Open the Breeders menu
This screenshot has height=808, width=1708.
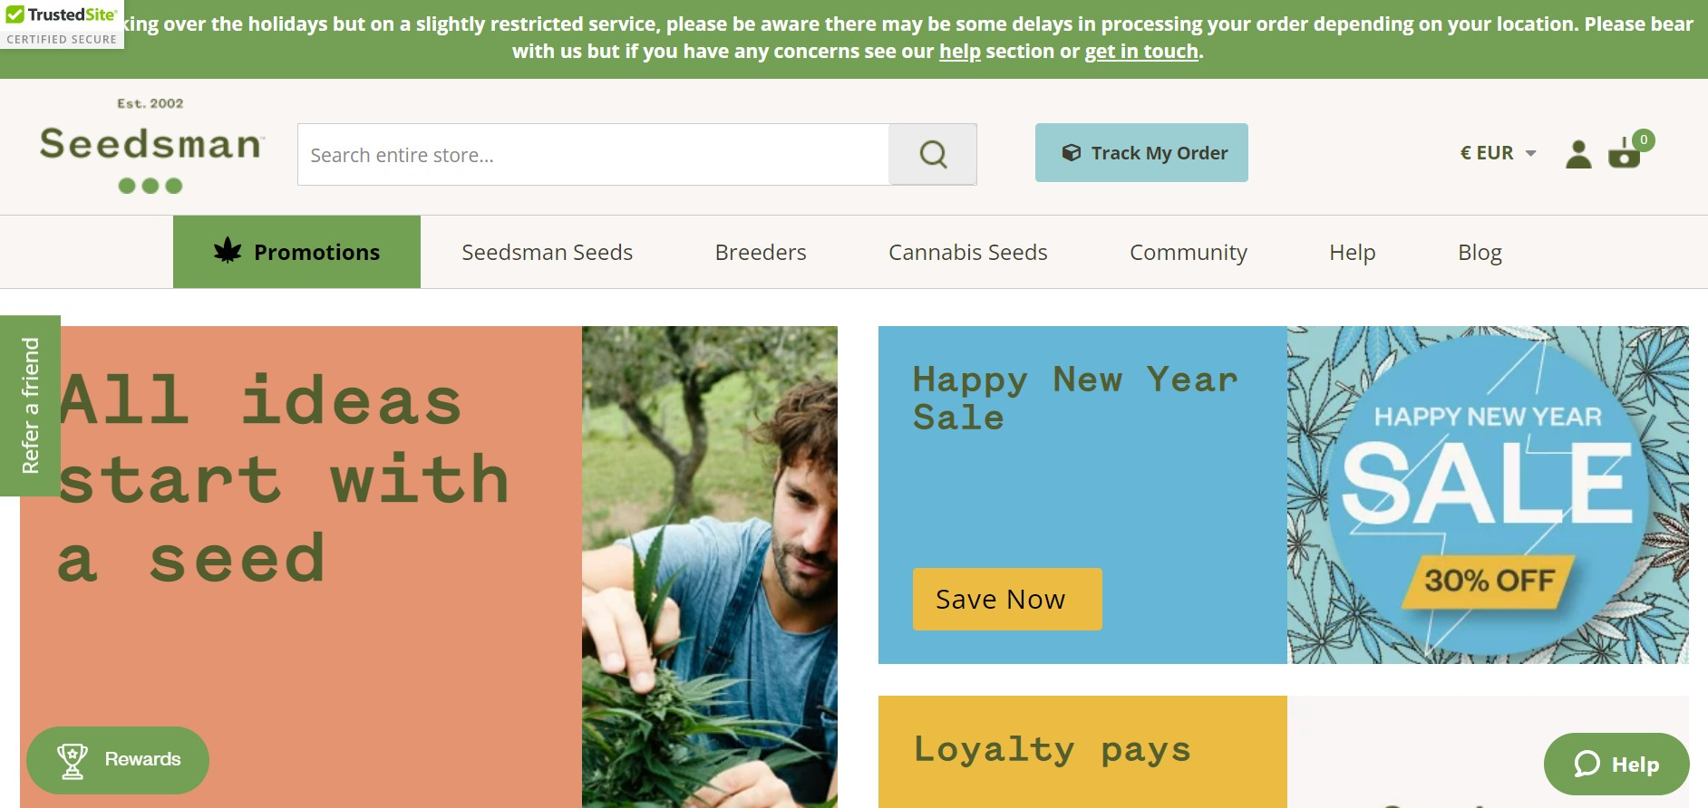point(760,253)
